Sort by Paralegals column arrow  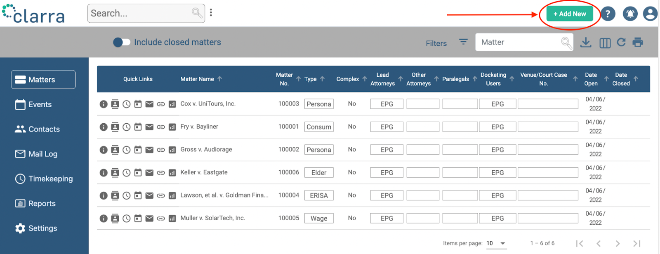(475, 79)
